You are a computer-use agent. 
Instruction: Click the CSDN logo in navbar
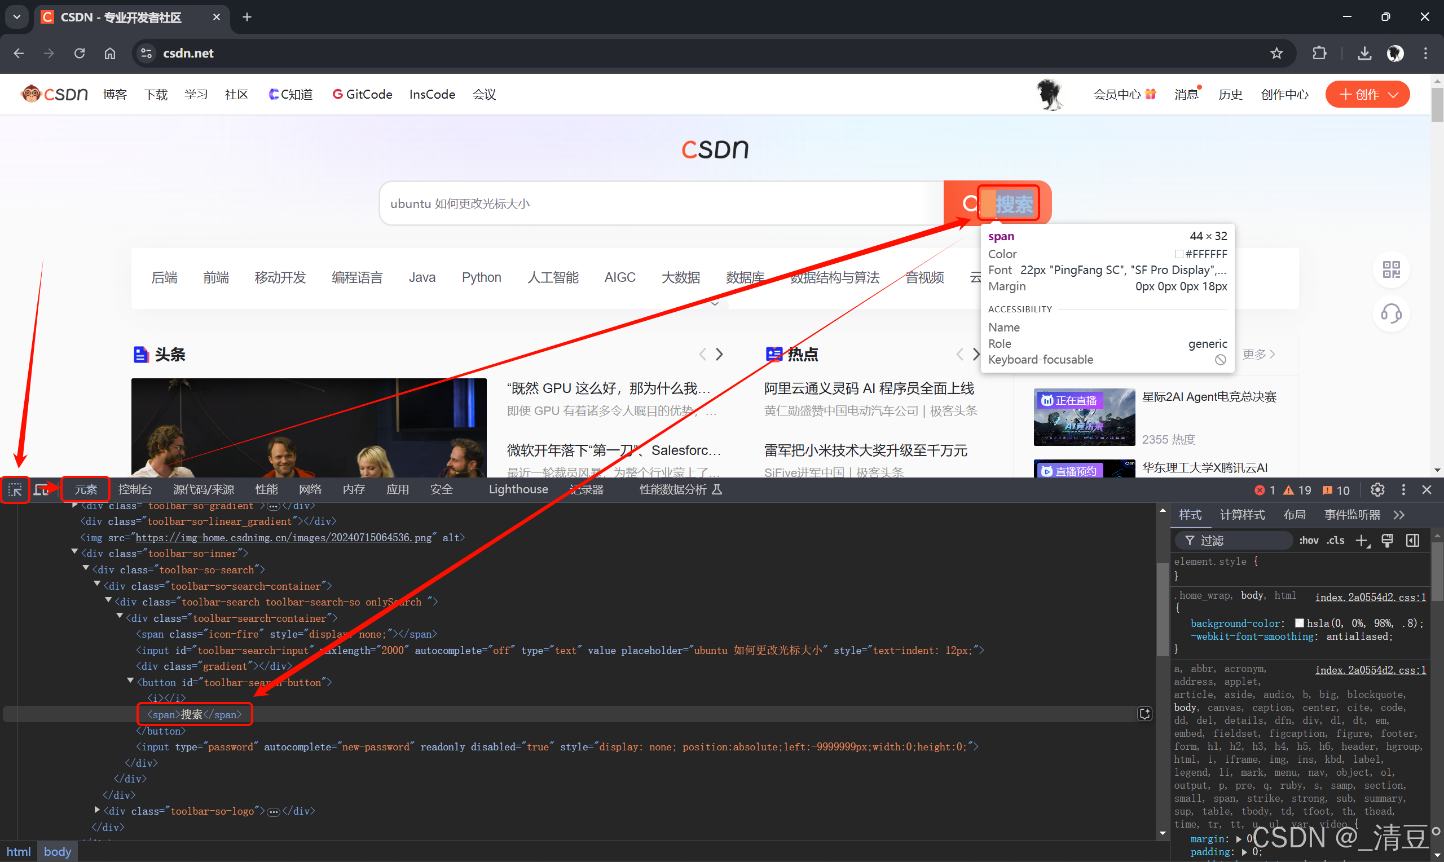54,94
